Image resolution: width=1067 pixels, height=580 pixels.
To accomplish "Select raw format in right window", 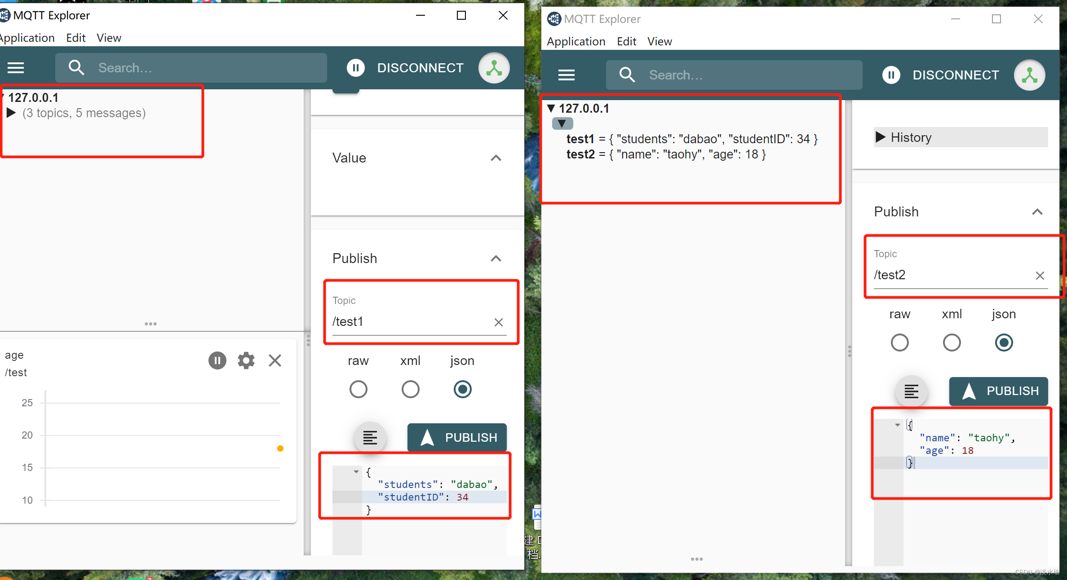I will [900, 343].
